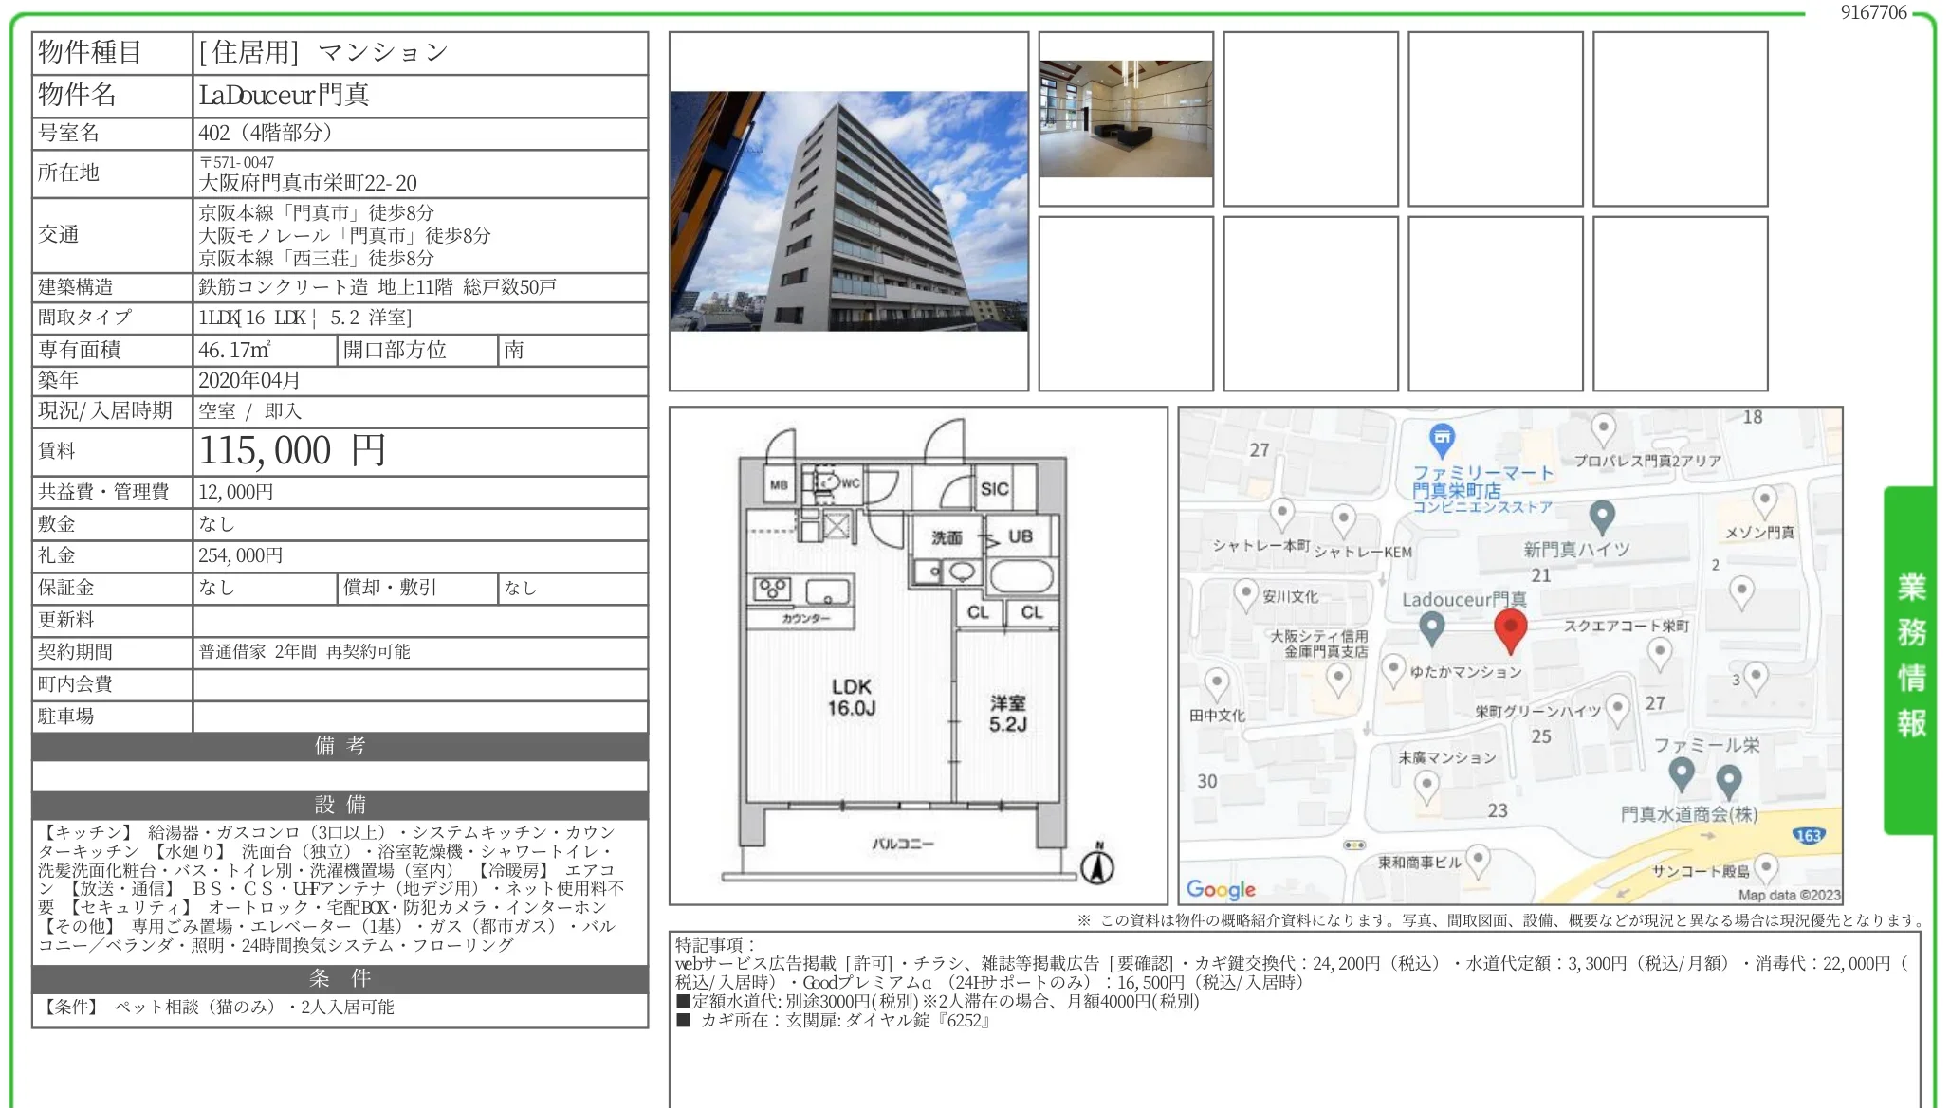
Task: Click the Map data ©2023 attribution
Action: click(x=1788, y=895)
